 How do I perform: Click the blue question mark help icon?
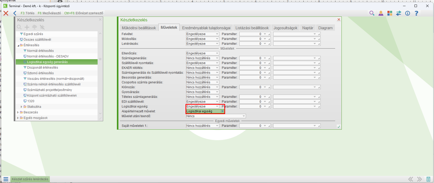coord(416,13)
